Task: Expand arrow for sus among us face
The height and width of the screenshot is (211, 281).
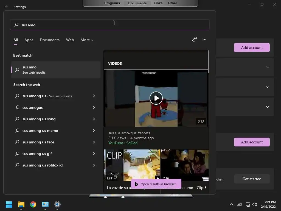Action: point(94,142)
